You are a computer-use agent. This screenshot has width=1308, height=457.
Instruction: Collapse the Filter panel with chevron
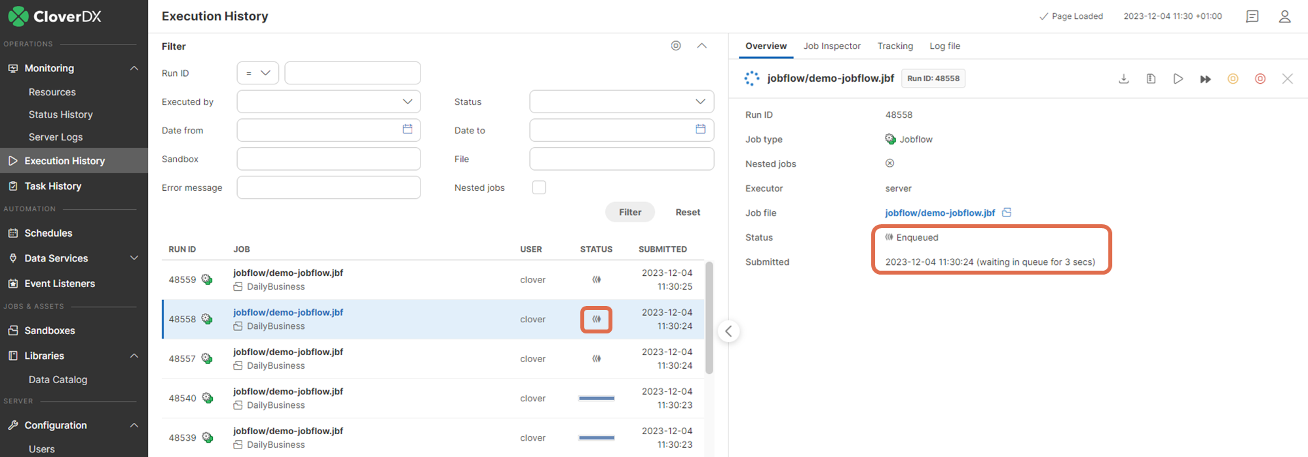(x=701, y=46)
